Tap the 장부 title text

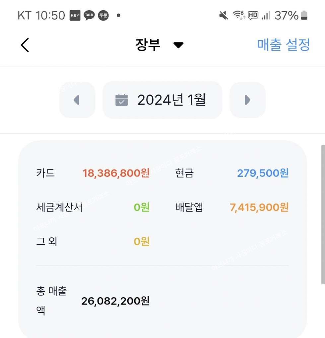tap(148, 45)
